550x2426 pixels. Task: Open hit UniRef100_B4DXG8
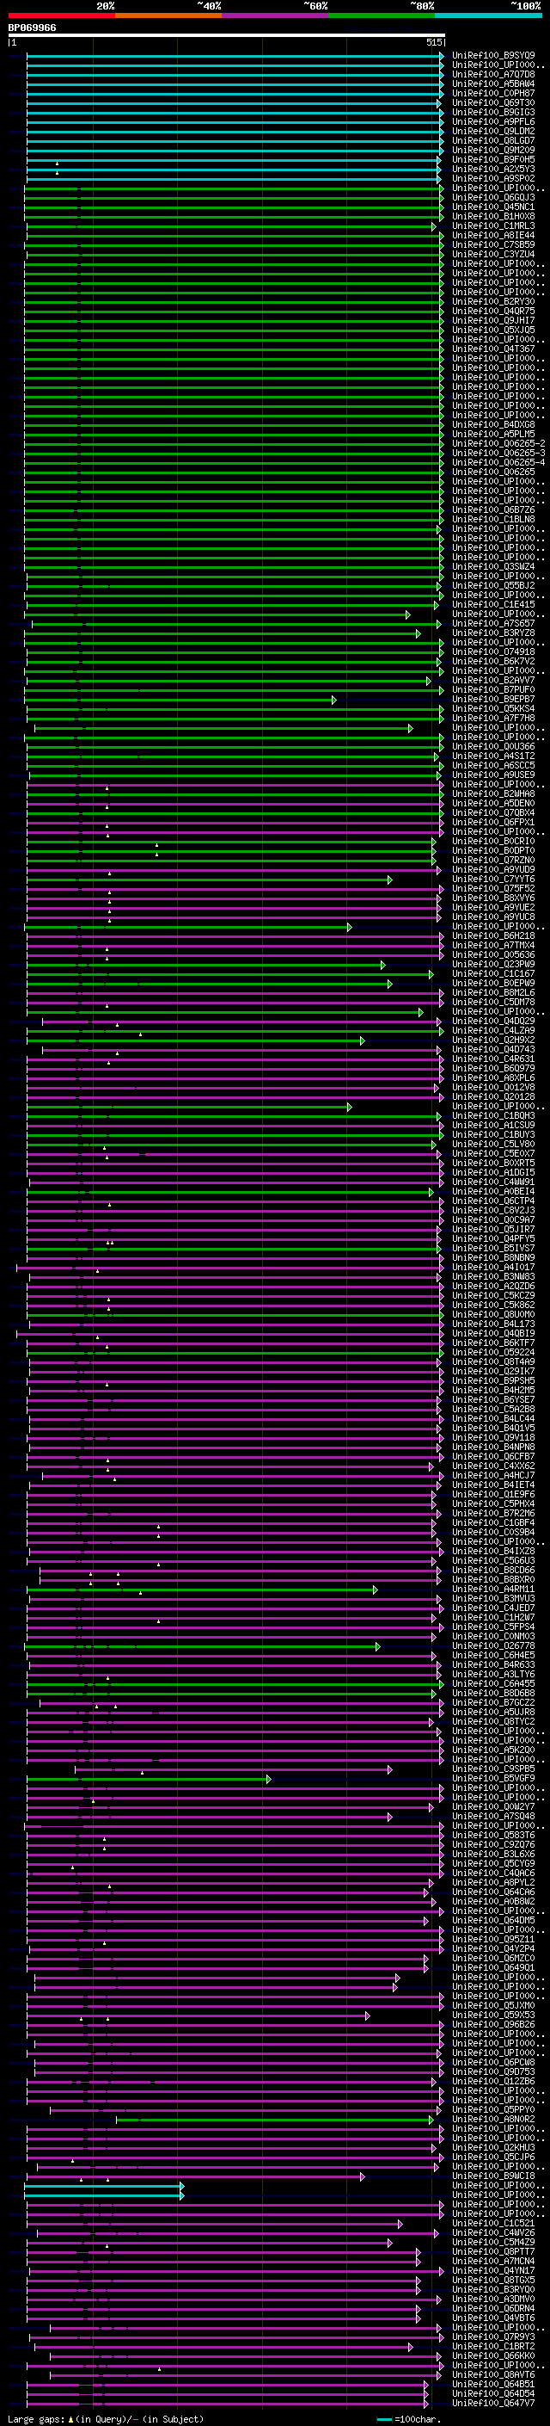click(x=493, y=425)
